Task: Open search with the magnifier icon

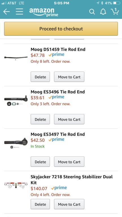Action: (x=92, y=12)
